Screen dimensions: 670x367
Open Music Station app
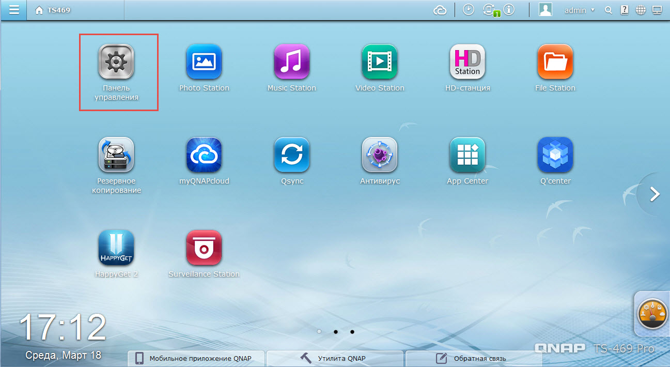292,63
